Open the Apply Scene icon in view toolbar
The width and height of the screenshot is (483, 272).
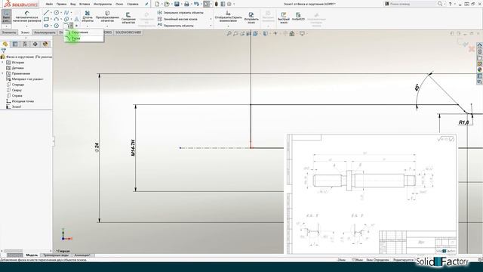tap(292, 33)
